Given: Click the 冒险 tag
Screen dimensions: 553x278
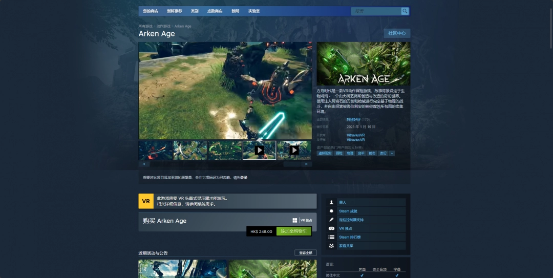Looking at the screenshot, I should coord(339,153).
